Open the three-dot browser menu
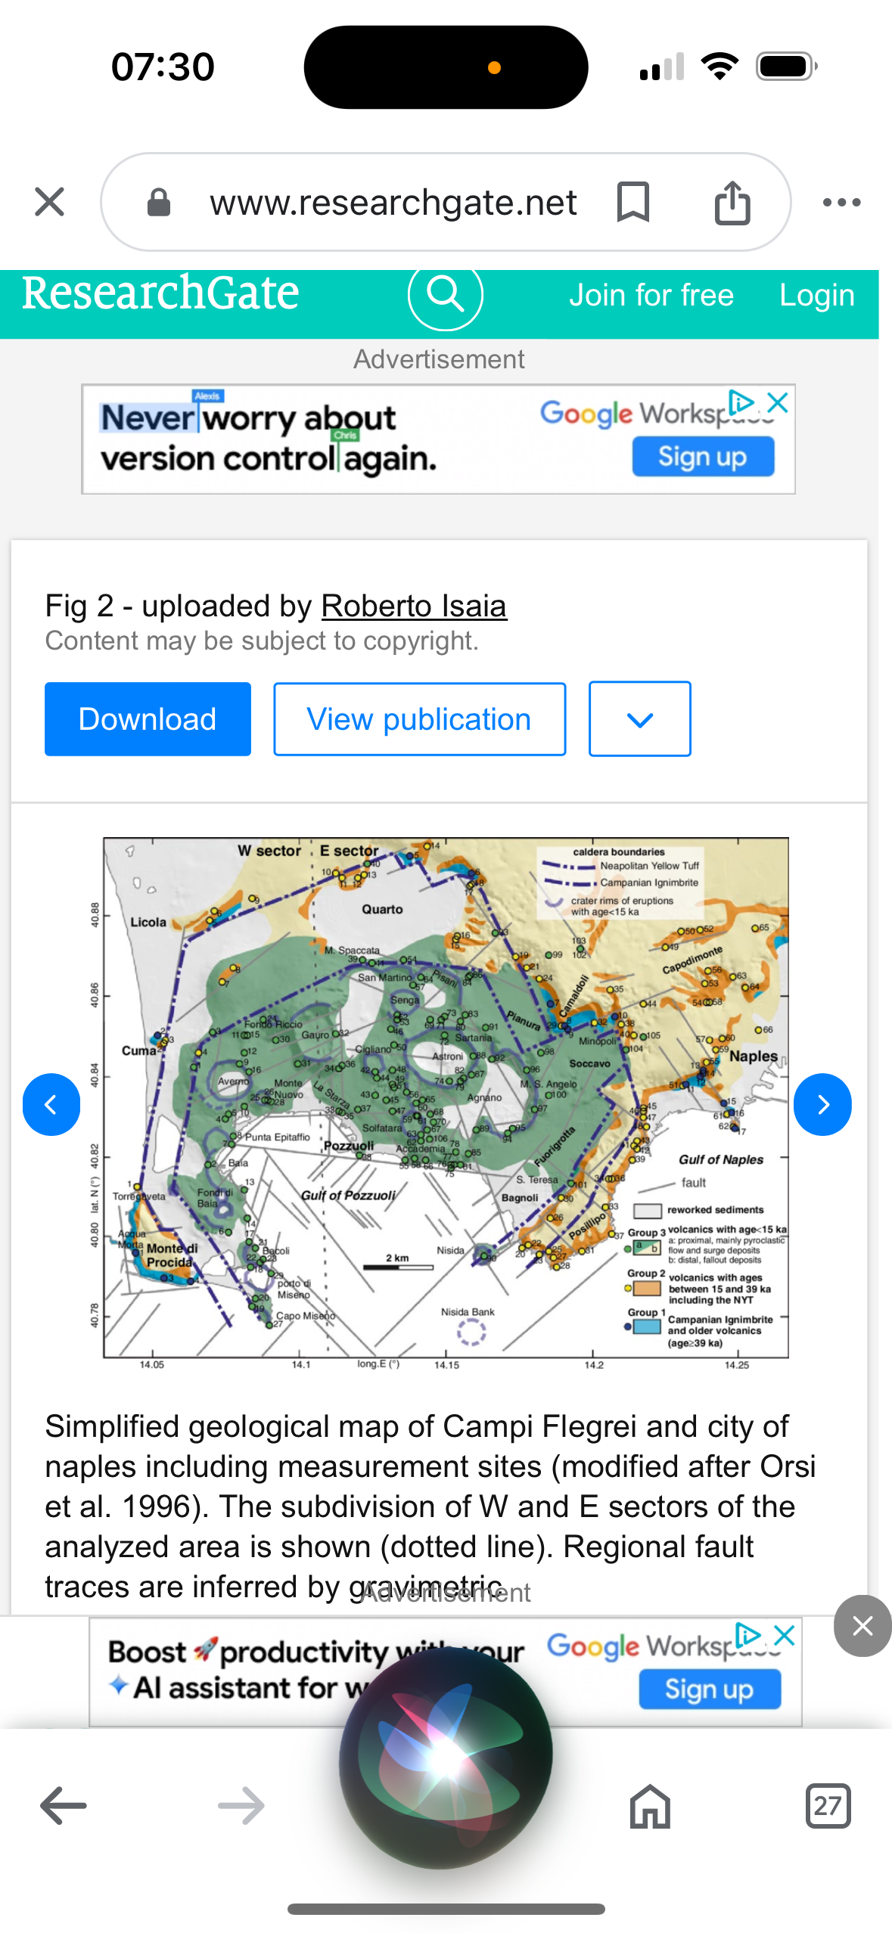This screenshot has width=892, height=1933. pos(841,202)
